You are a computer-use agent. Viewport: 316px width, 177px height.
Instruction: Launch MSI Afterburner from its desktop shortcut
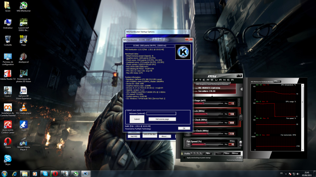click(23, 7)
